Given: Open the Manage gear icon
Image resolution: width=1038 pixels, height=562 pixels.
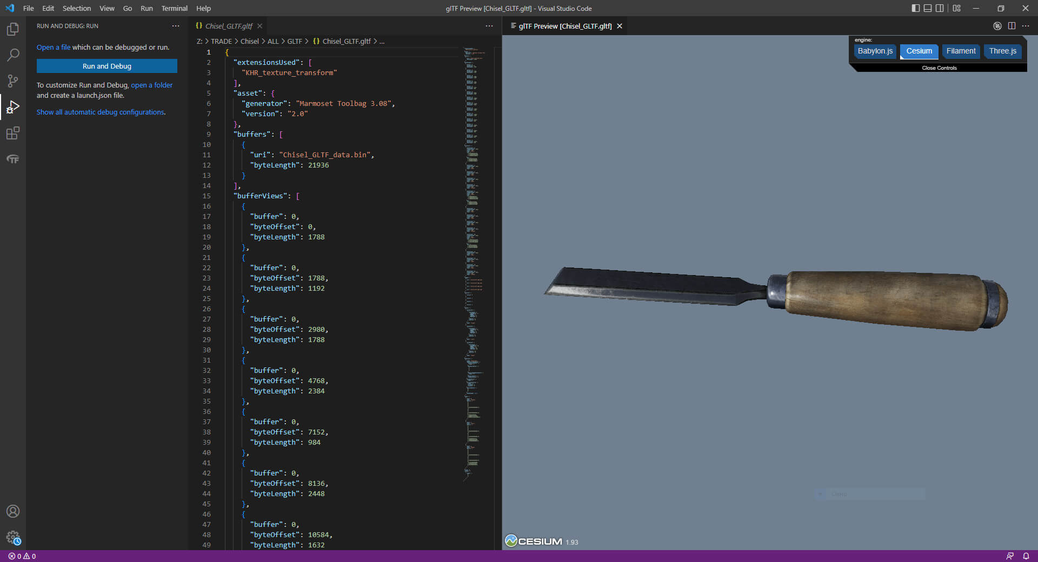Looking at the screenshot, I should (x=13, y=537).
